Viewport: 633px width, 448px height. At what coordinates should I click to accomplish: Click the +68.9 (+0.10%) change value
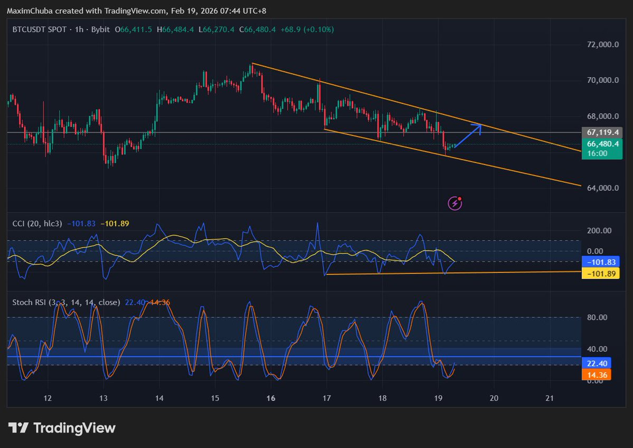pyautogui.click(x=307, y=30)
